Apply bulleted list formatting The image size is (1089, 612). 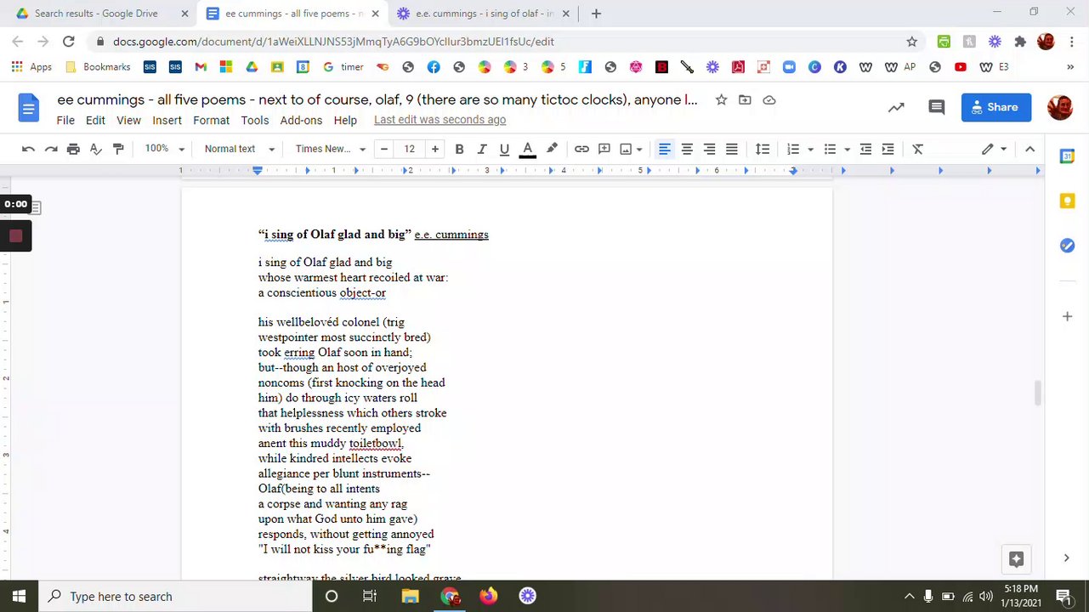pos(831,149)
